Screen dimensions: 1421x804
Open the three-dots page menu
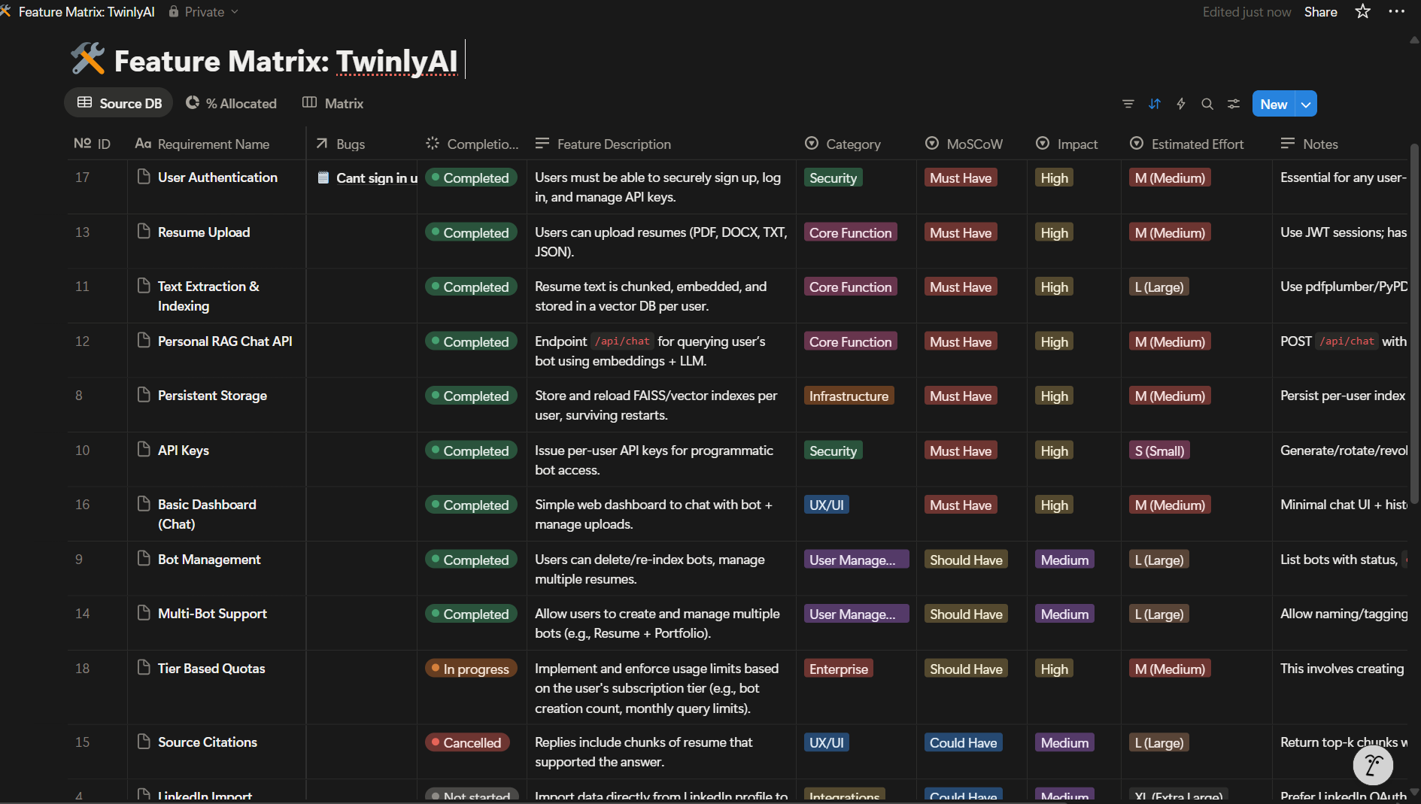1397,11
